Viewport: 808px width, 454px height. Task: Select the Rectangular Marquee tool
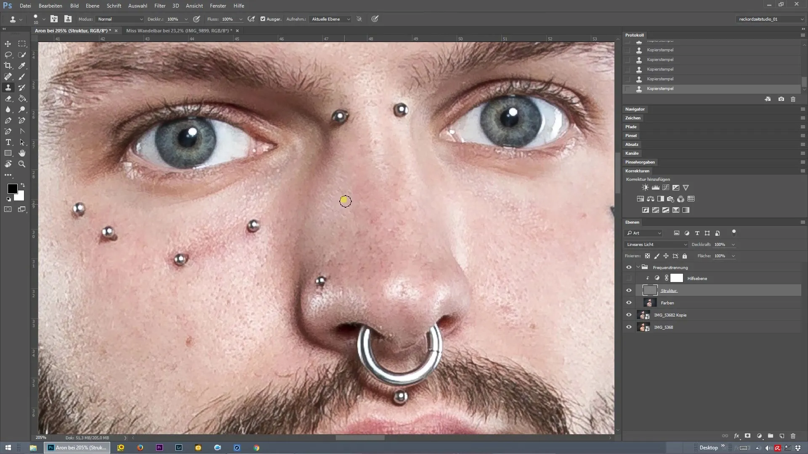tap(22, 44)
